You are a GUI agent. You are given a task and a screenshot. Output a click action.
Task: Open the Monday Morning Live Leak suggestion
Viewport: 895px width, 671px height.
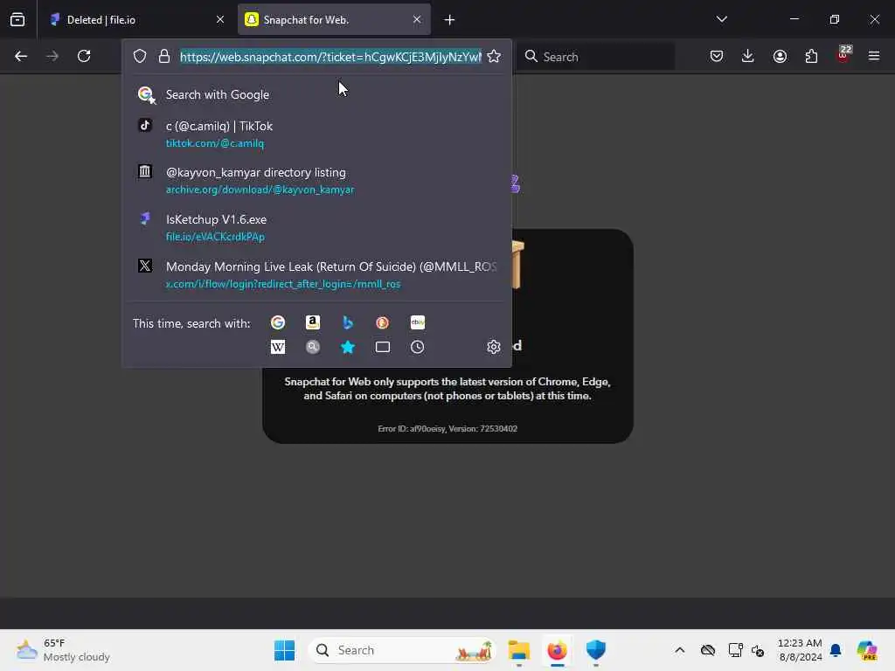tap(316, 274)
